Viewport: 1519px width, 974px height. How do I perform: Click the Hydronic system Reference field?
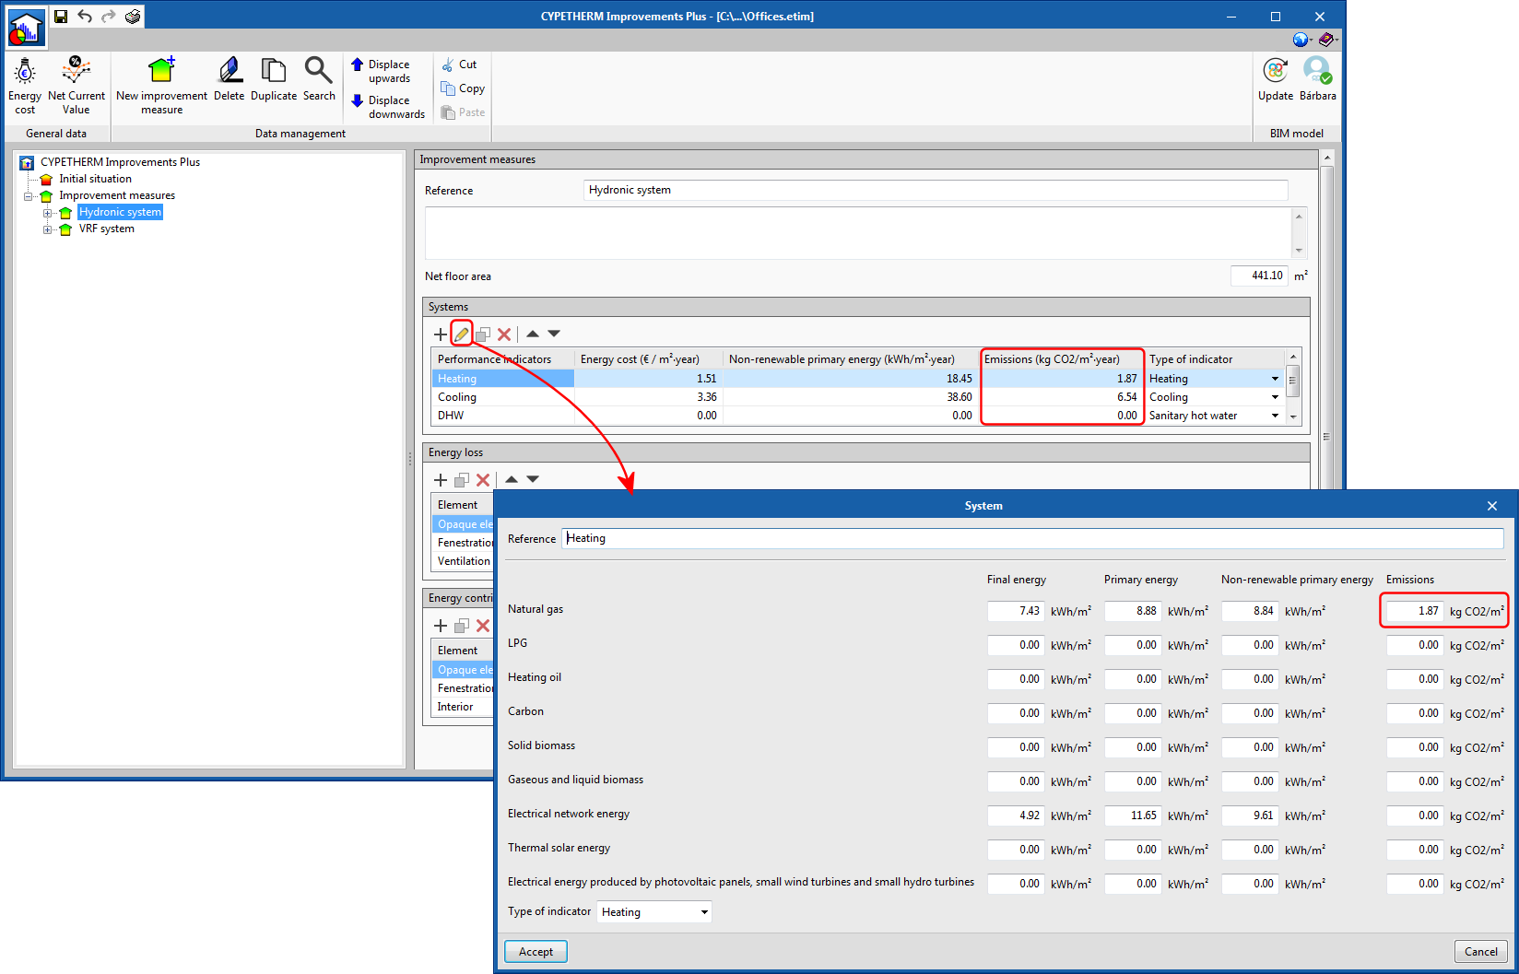(x=936, y=190)
